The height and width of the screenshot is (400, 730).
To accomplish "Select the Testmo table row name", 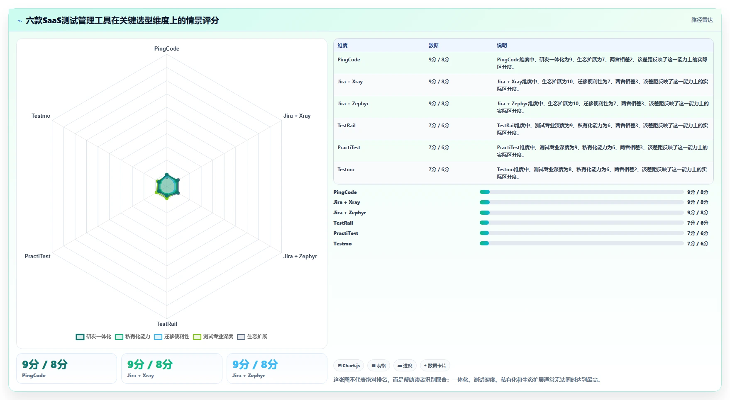I will 346,170.
